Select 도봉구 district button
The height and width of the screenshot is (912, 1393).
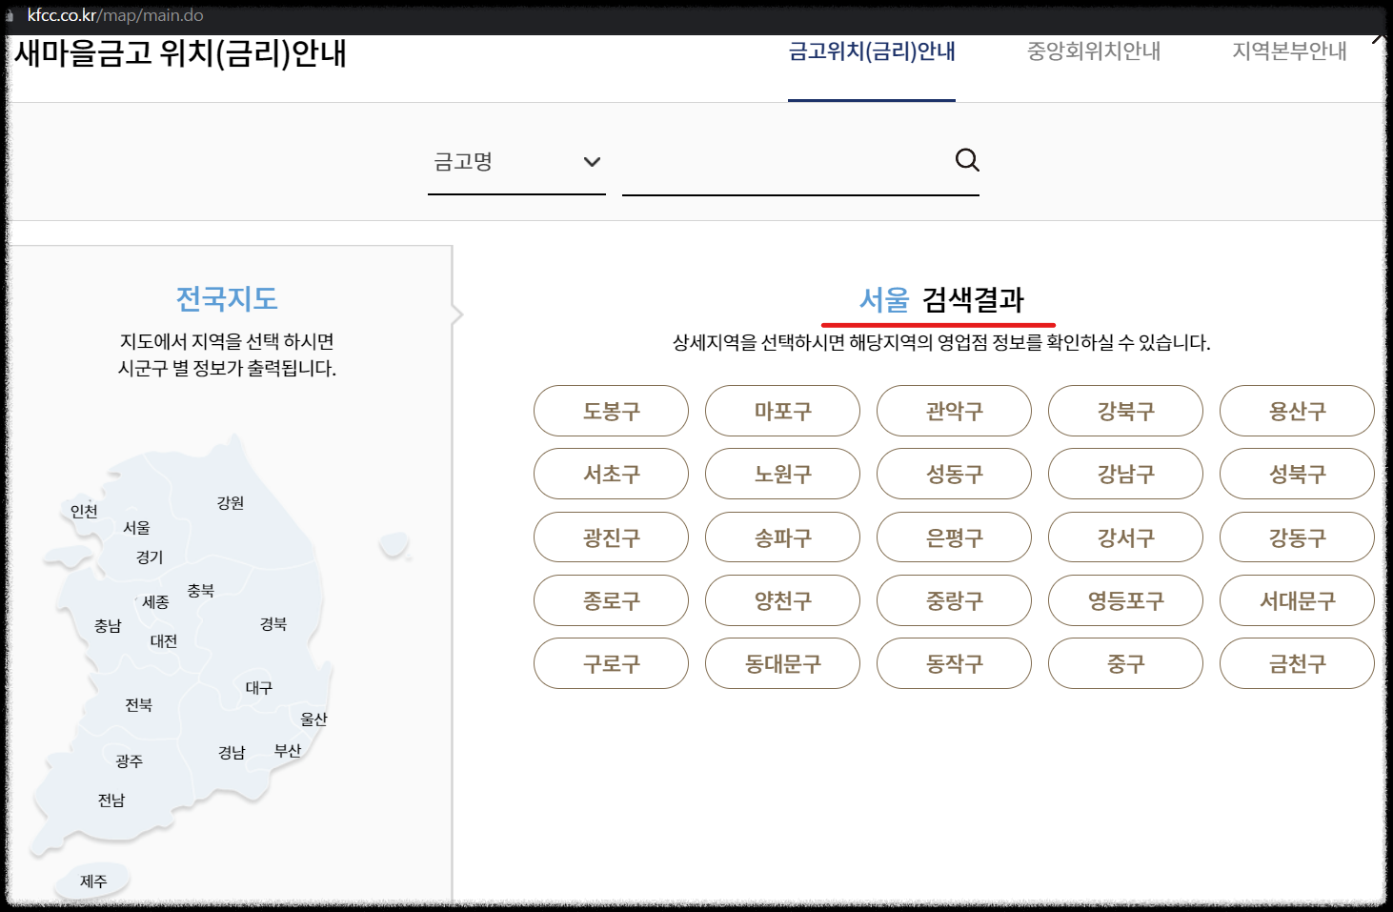click(x=611, y=411)
